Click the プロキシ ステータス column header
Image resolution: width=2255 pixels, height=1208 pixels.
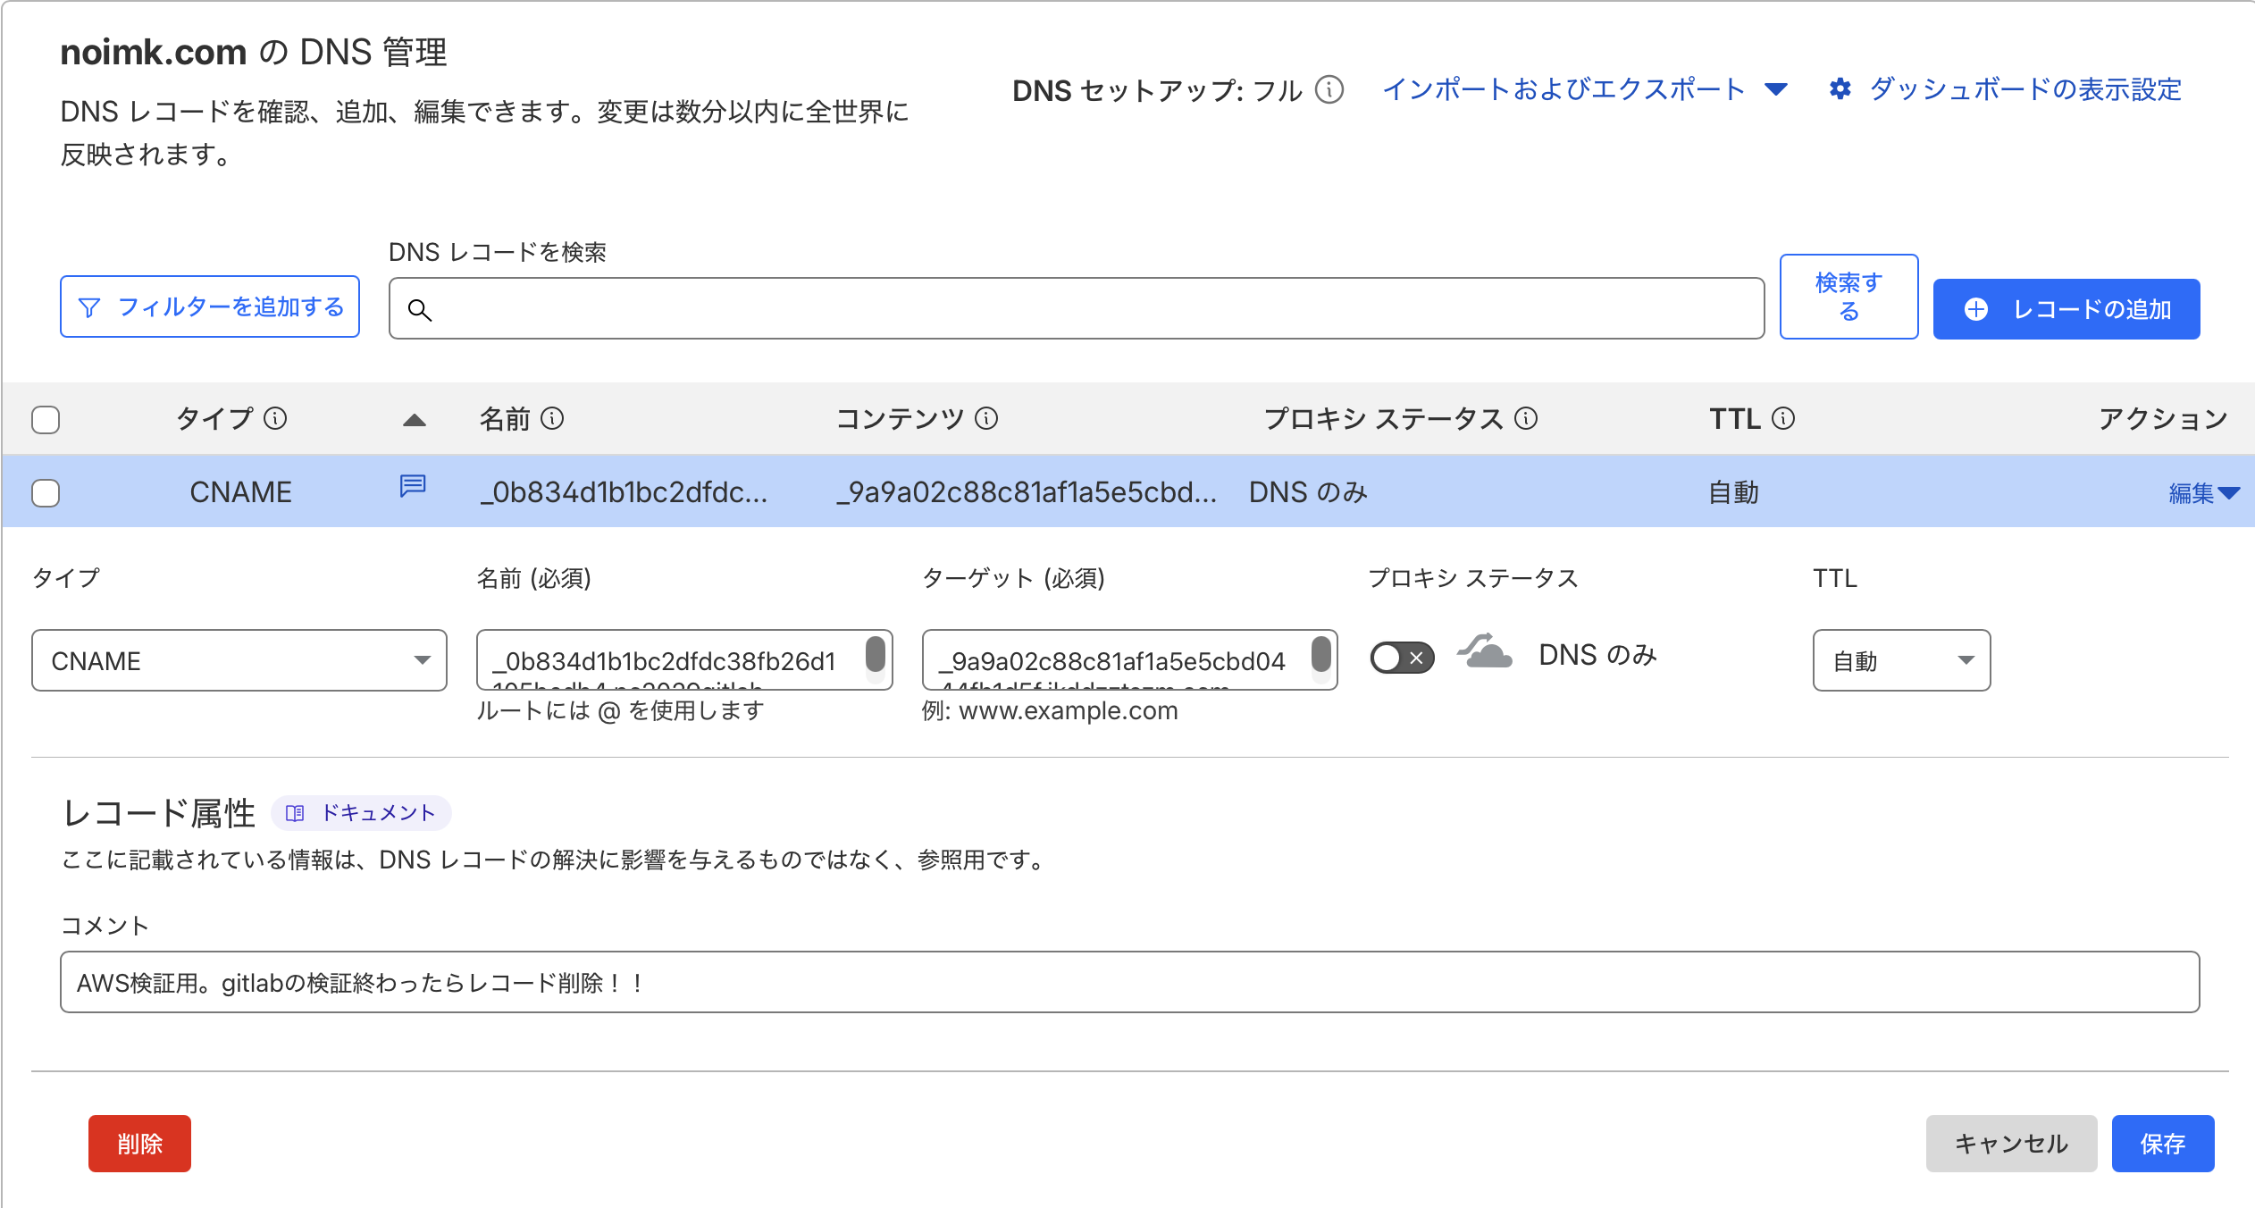coord(1384,418)
